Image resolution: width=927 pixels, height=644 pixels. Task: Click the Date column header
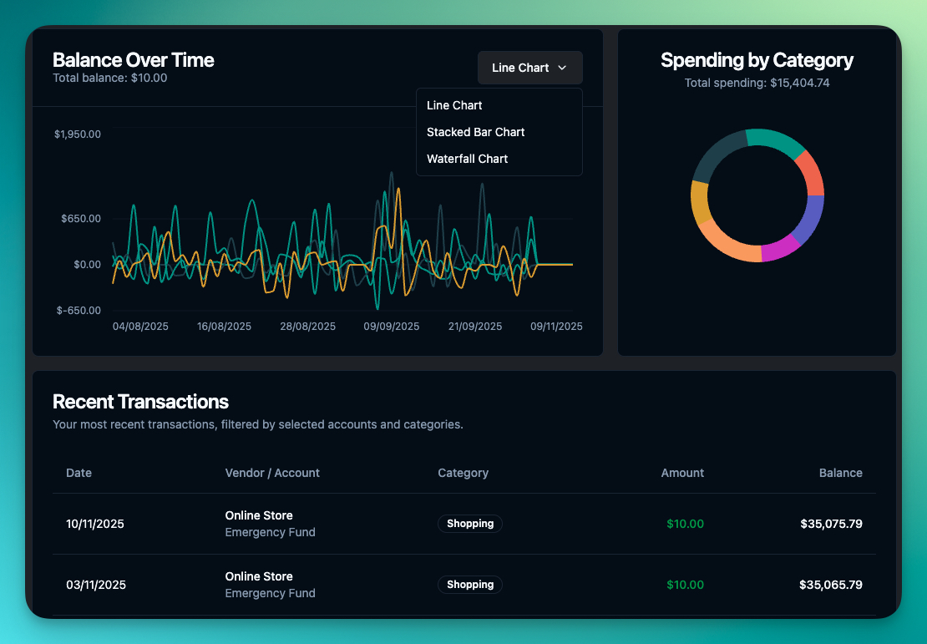[79, 473]
